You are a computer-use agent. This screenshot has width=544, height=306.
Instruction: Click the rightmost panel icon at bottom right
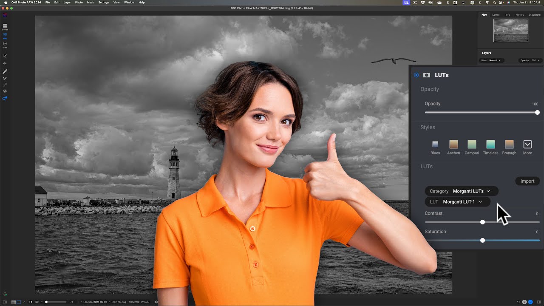pyautogui.click(x=539, y=302)
